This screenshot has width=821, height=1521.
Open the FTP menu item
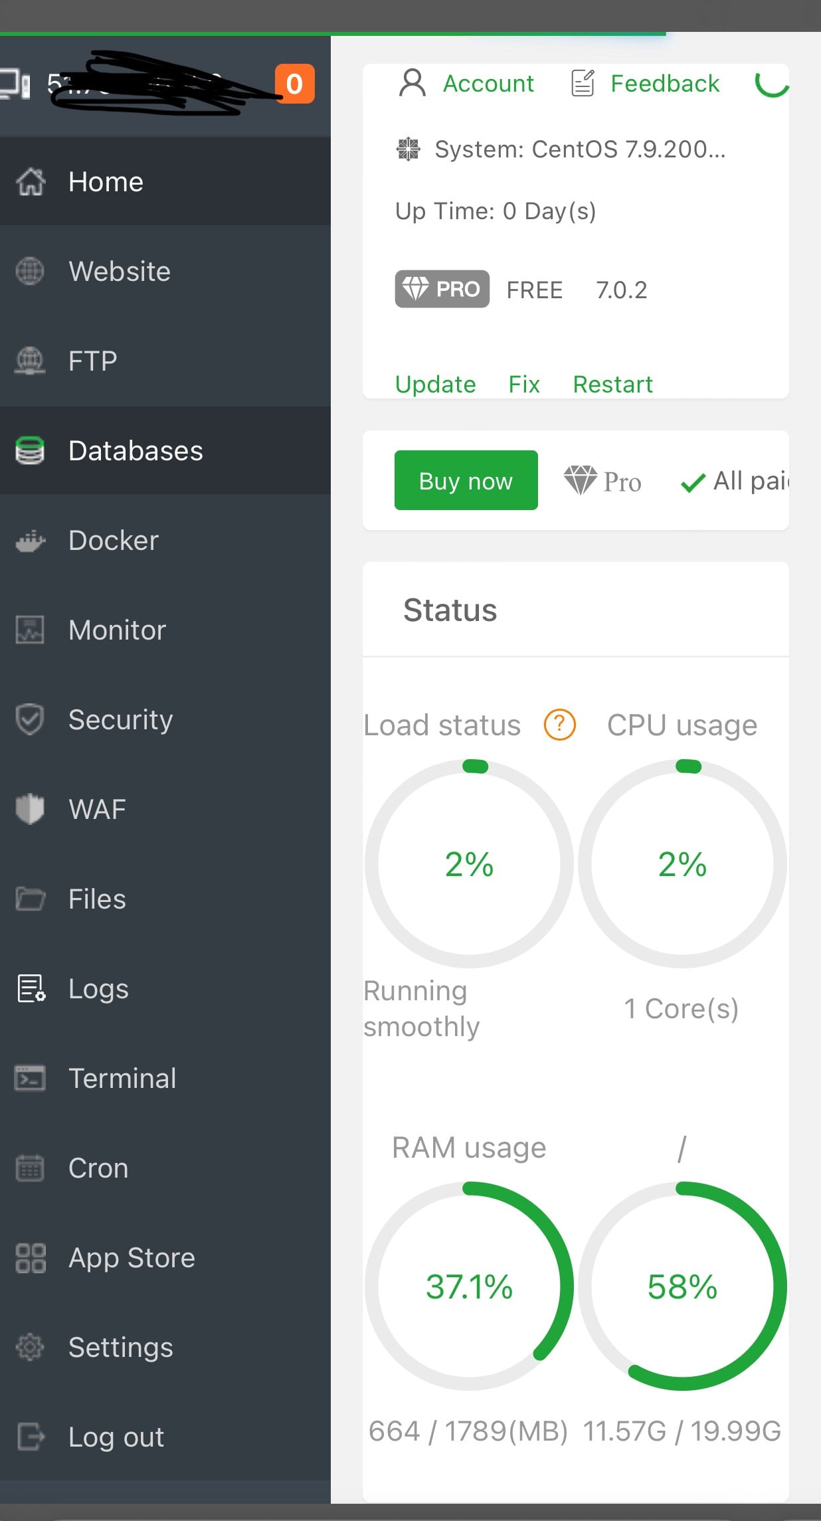tap(93, 361)
